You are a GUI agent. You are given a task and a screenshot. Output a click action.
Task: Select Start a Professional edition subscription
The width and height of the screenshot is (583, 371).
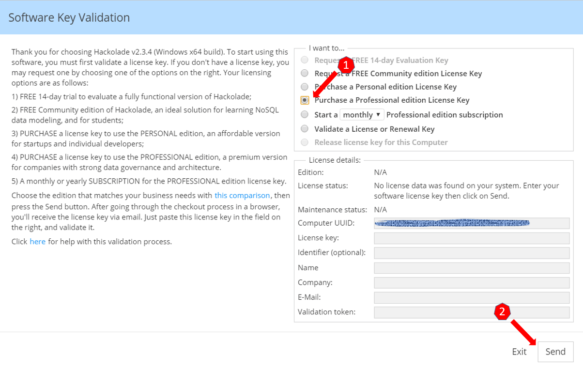coord(305,114)
